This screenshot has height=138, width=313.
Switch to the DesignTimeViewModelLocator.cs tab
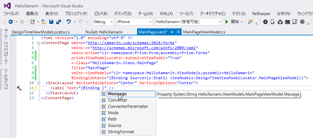tap(41, 32)
